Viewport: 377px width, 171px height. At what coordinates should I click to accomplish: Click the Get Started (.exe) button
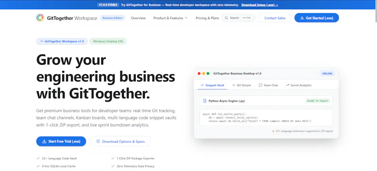pos(317,18)
